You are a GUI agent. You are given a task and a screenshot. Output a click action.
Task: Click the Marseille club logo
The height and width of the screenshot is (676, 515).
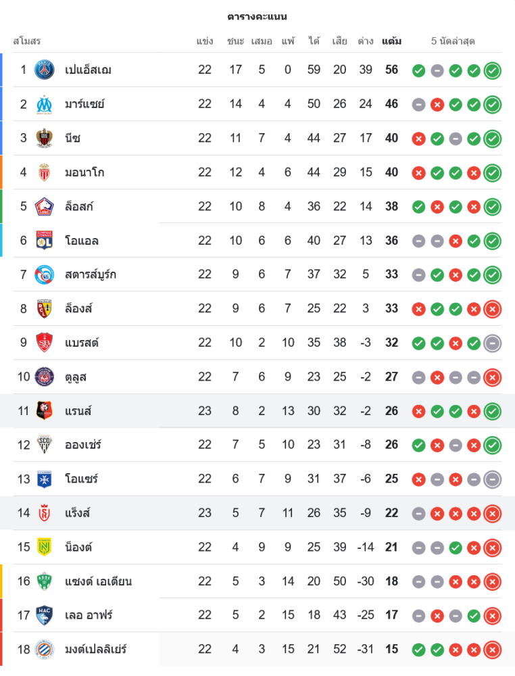point(45,104)
